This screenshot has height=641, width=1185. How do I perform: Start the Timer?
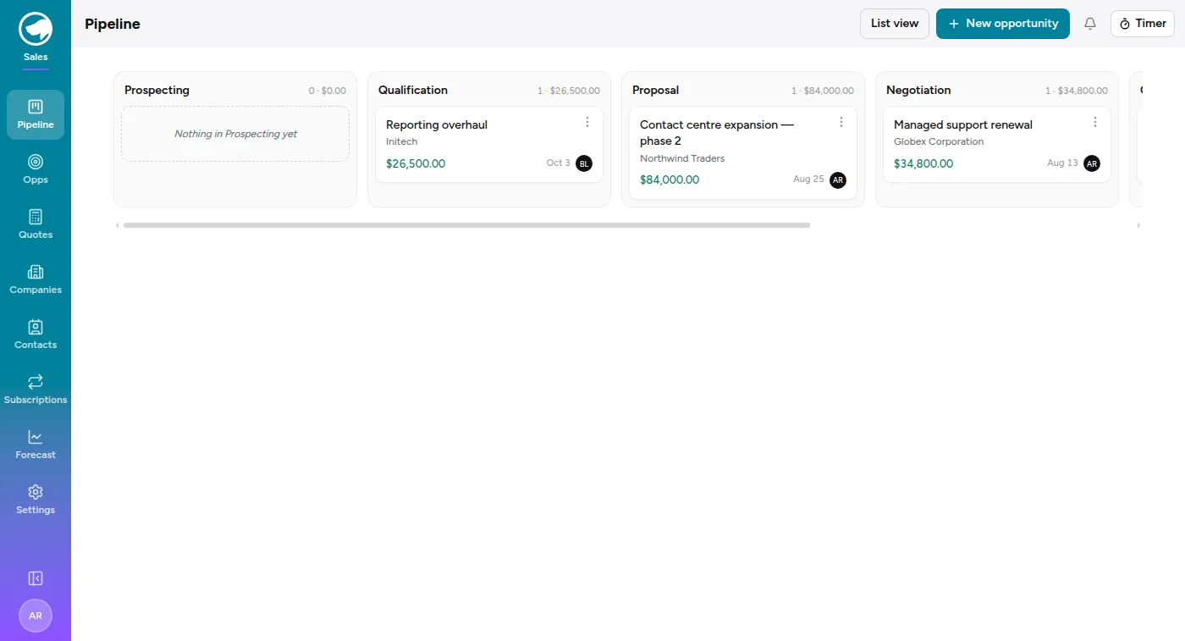point(1143,24)
